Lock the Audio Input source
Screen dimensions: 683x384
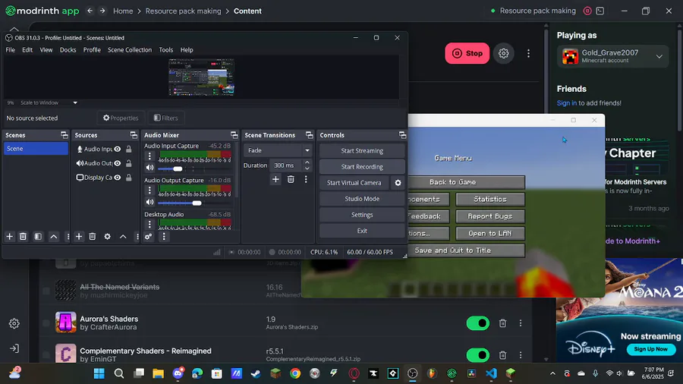[x=128, y=149]
